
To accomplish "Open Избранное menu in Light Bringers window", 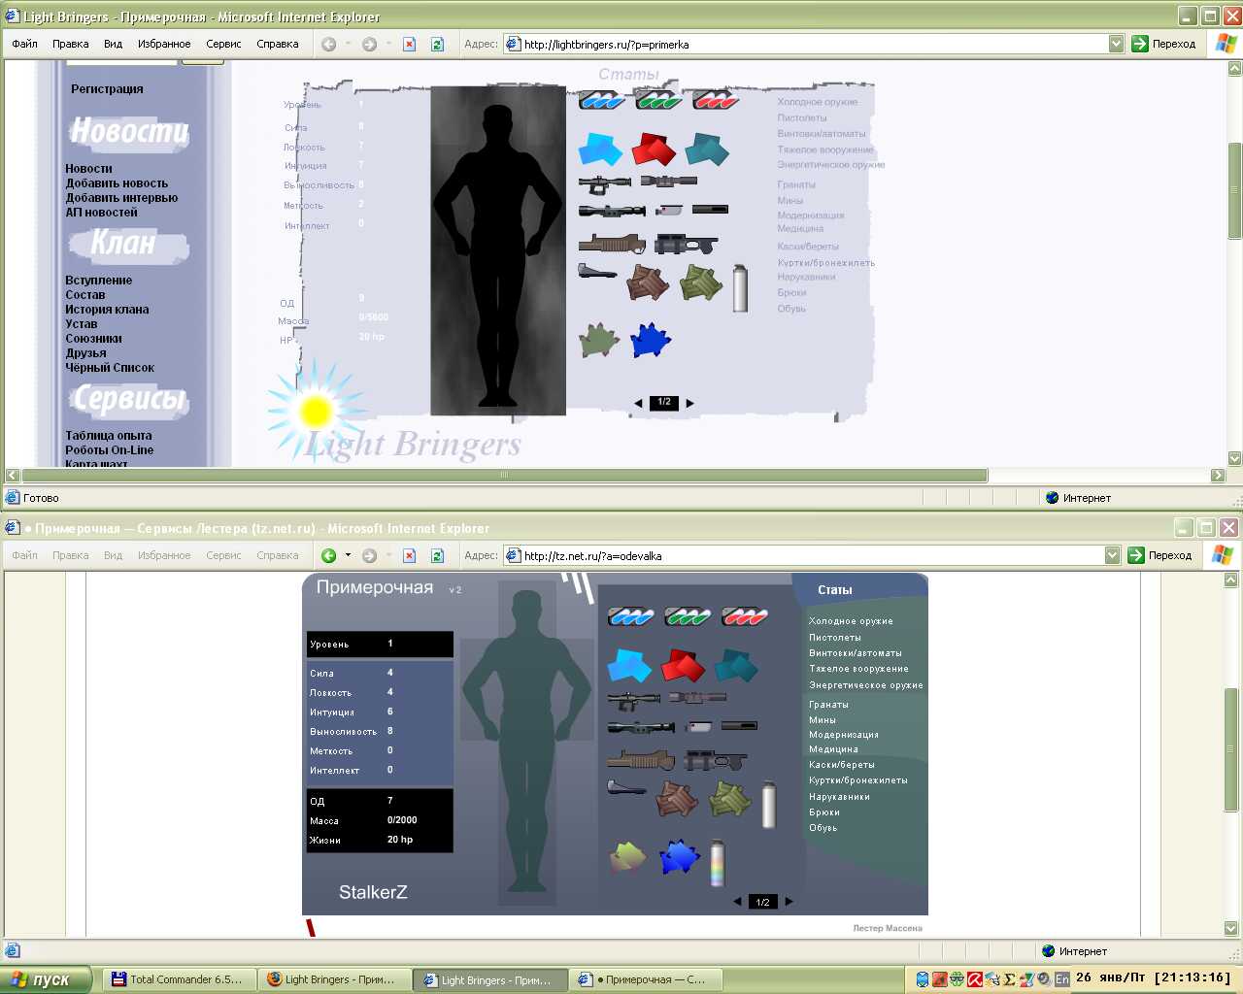I will [x=164, y=44].
